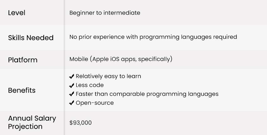Click the $93,000 salary value

[81, 123]
